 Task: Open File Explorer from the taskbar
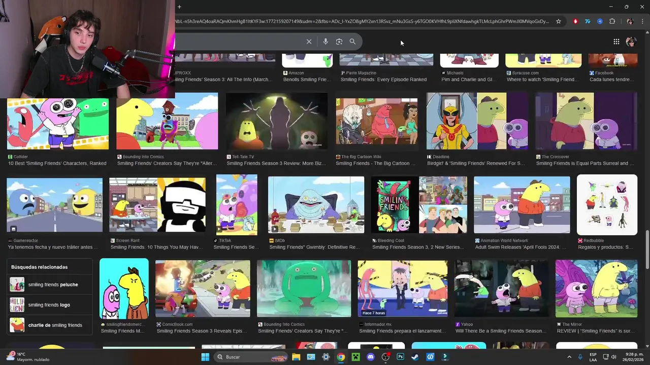pyautogui.click(x=296, y=357)
